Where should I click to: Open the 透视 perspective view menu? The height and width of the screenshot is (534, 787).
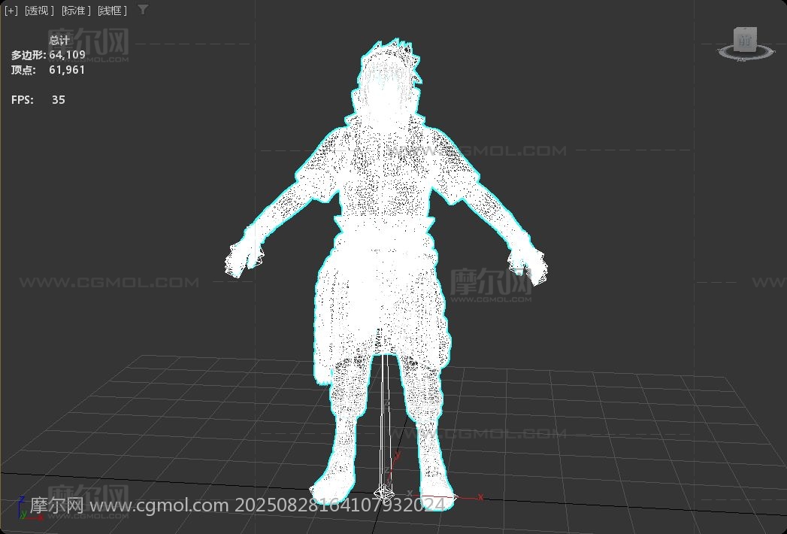point(39,11)
